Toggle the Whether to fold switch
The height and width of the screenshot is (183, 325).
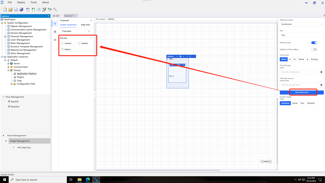click(x=314, y=43)
